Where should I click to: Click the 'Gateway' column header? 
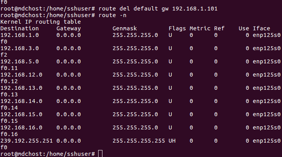(69, 28)
